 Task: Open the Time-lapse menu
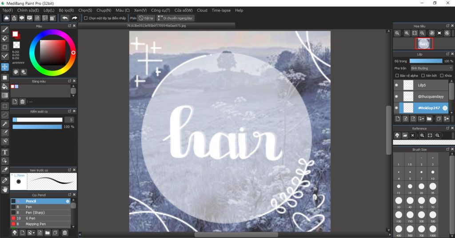pyautogui.click(x=221, y=10)
